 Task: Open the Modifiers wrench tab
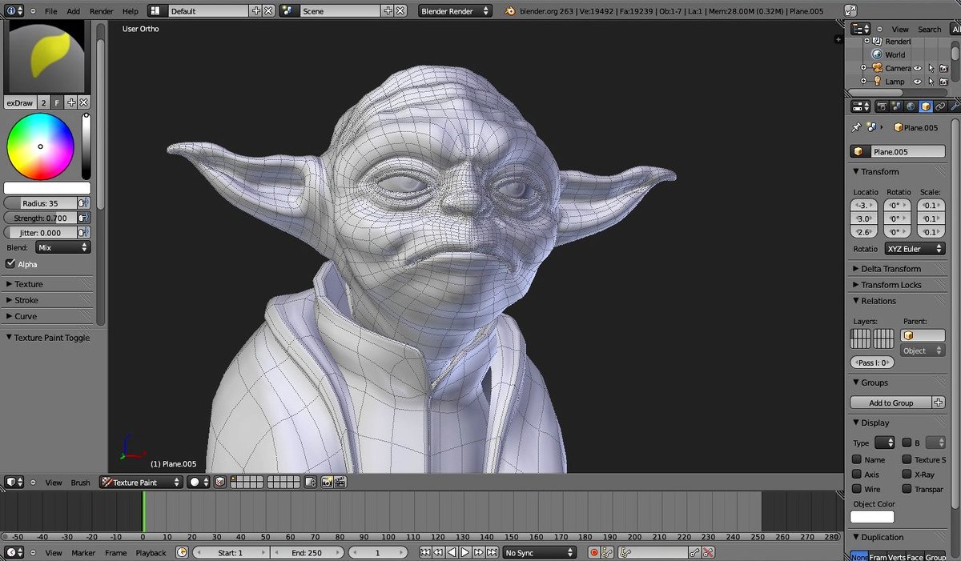pos(955,106)
